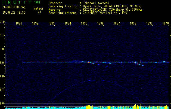Select the Ogaki, Gifu, JAPAN location text
Viewport: 171px width, 109px height.
[112, 6]
